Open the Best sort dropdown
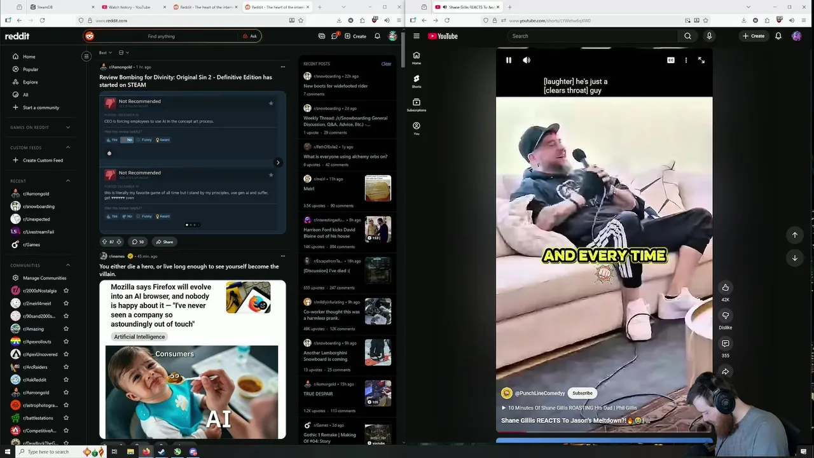Screen dimensions: 814x458 [x=105, y=53]
